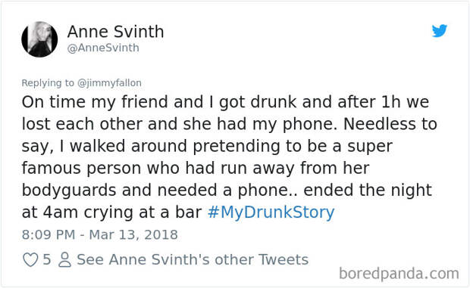Click the word 'bodyguards' in the tweet

(x=69, y=190)
